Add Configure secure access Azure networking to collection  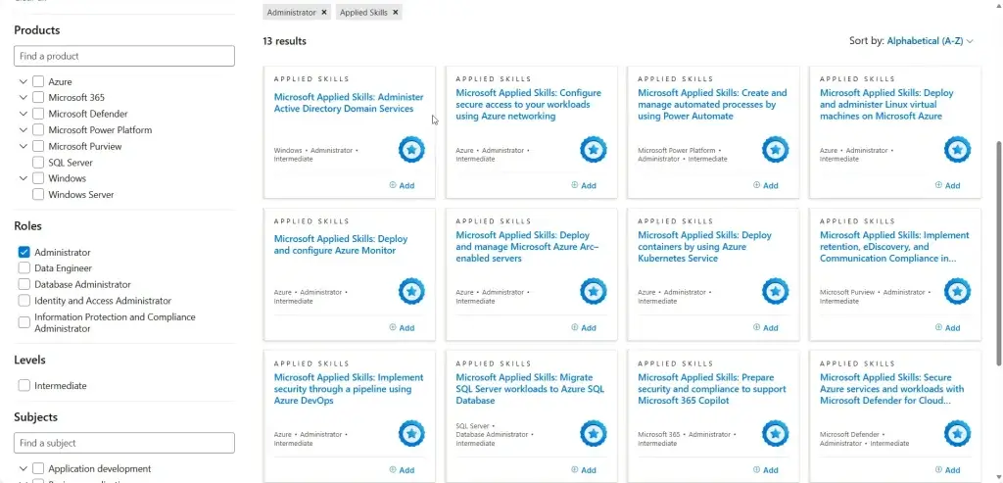coord(584,185)
